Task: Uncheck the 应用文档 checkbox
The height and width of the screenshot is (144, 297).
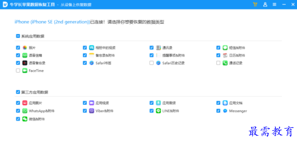Action: click(x=219, y=103)
